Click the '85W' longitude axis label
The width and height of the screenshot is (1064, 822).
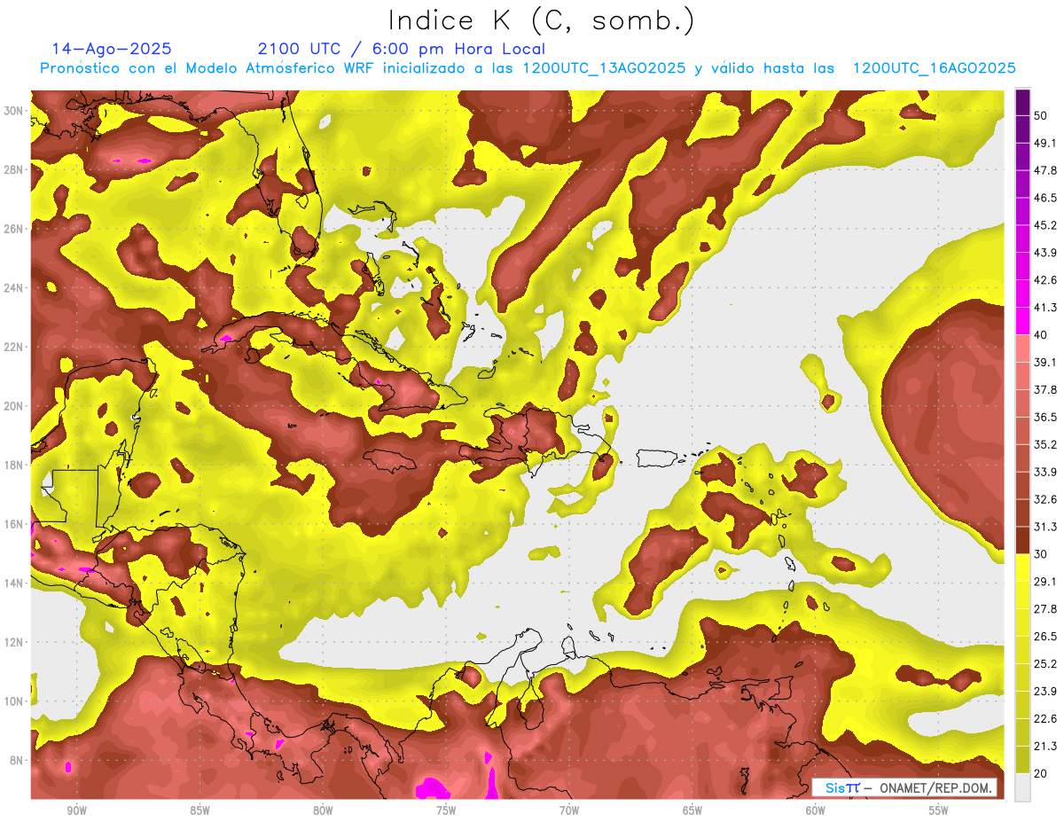point(199,810)
